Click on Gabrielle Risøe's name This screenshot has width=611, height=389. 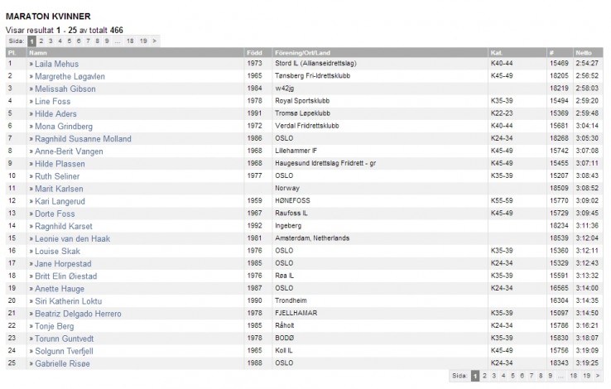coord(62,363)
